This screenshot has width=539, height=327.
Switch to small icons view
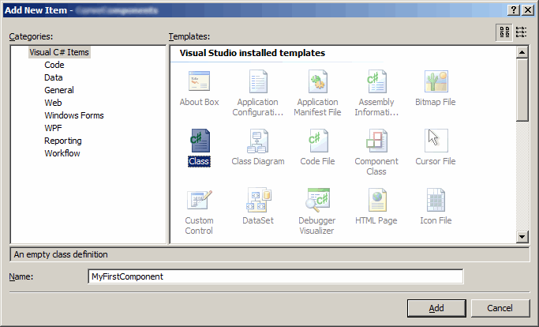coord(521,32)
